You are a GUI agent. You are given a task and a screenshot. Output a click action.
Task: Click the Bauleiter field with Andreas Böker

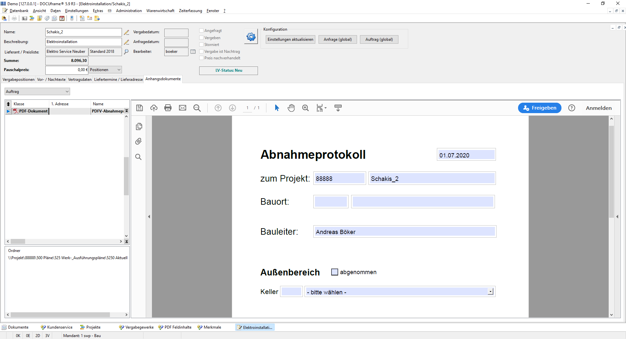405,231
